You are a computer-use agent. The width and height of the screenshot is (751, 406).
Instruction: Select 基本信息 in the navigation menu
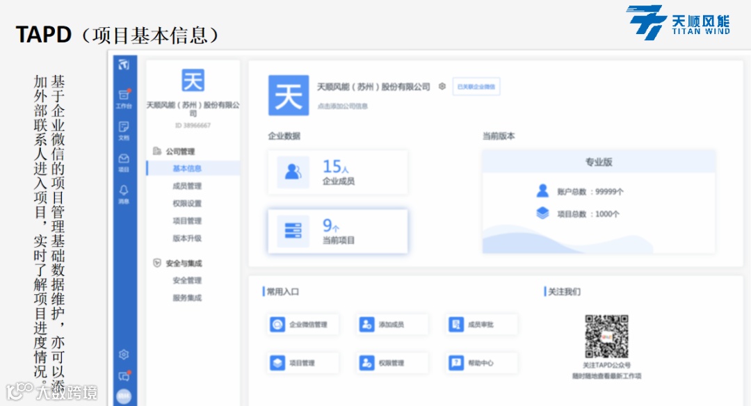tap(193, 168)
